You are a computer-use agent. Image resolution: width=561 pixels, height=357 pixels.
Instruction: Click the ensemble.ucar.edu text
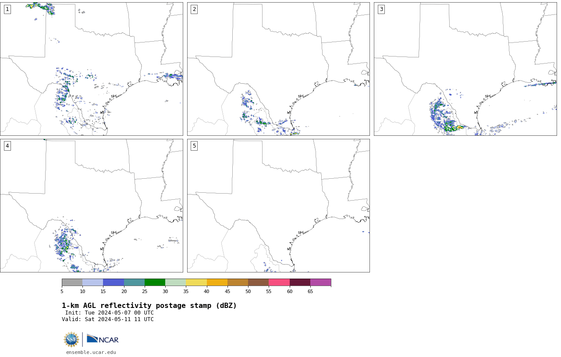[x=91, y=352]
